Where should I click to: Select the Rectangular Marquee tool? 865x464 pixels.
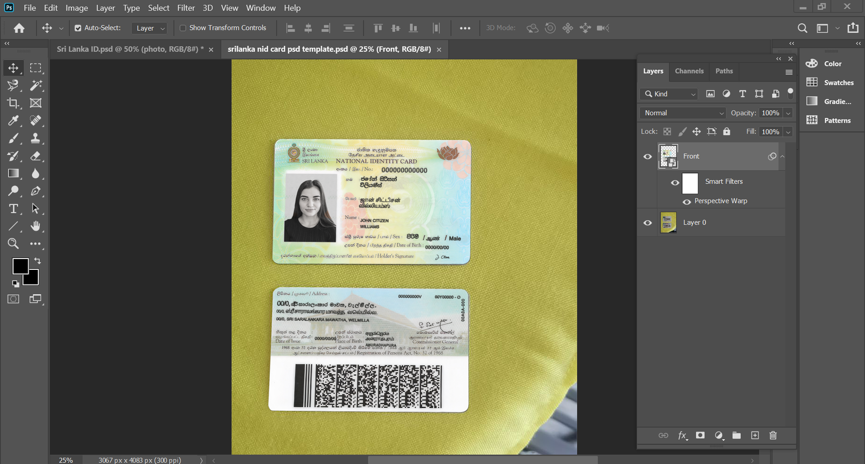tap(36, 68)
